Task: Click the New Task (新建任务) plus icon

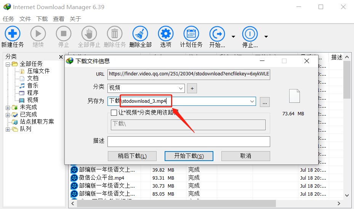Action: 13,34
